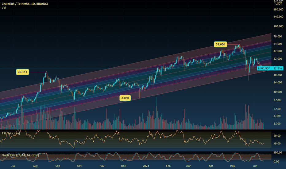Click the Jul label on time axis
The image size is (286, 169).
13,166
